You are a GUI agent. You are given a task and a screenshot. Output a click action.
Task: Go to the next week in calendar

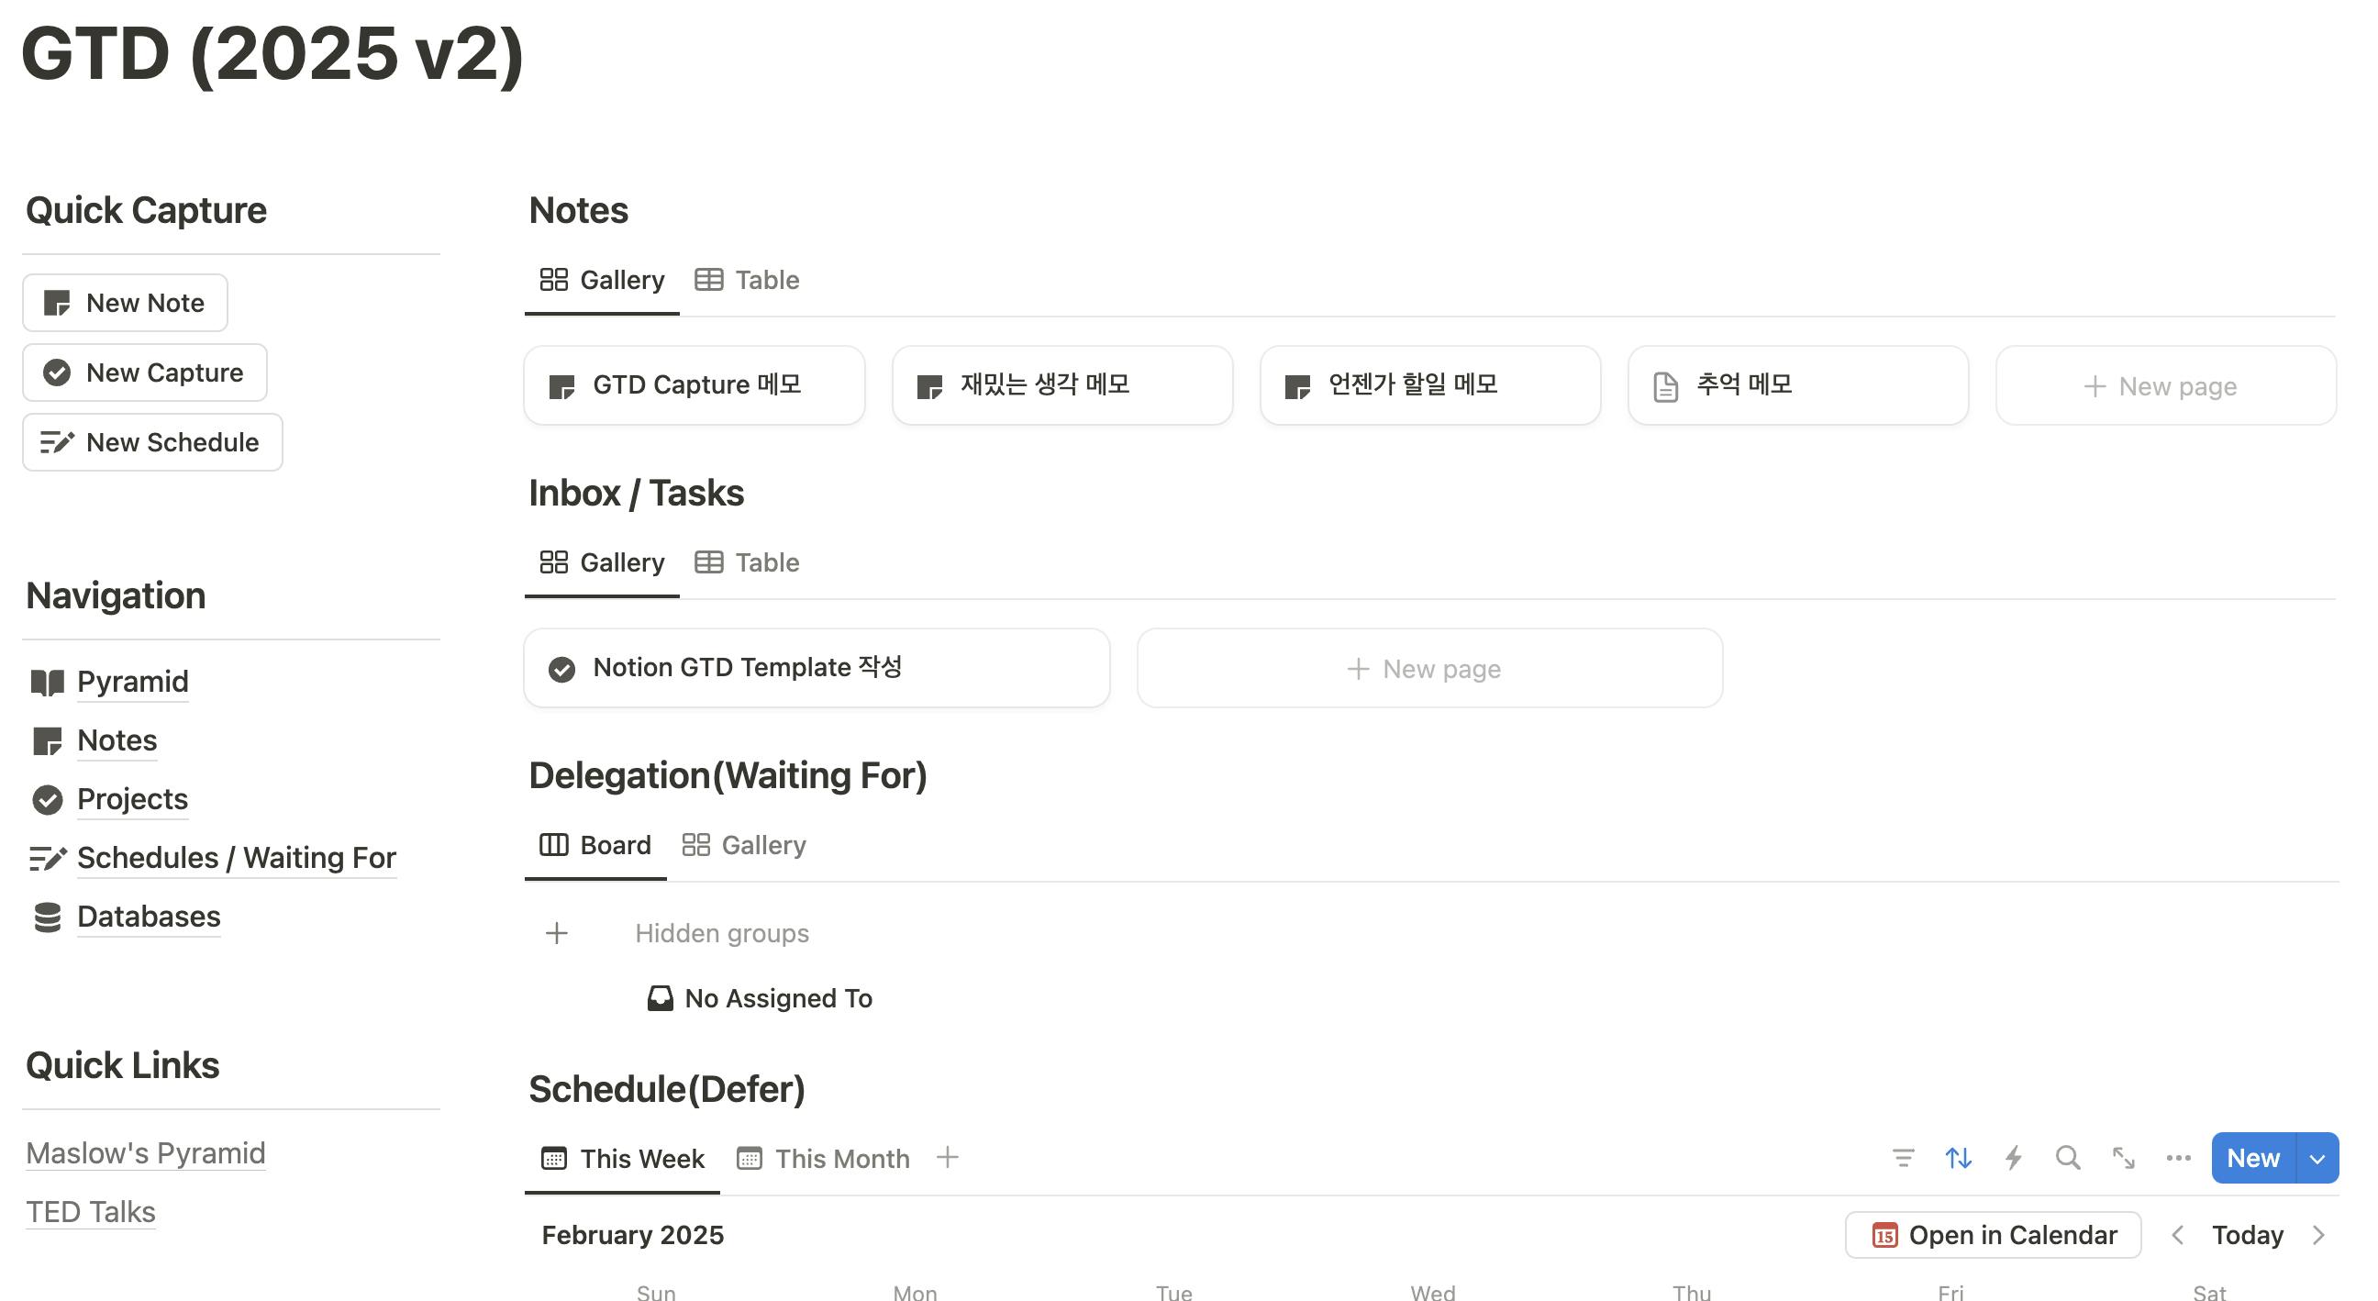[x=2318, y=1236]
